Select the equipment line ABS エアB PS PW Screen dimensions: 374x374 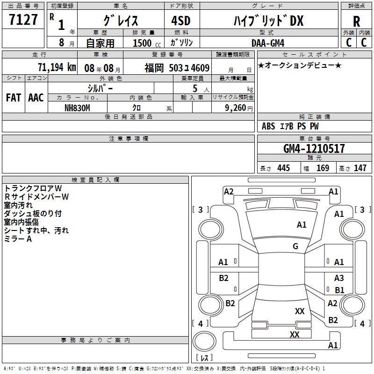click(x=290, y=126)
